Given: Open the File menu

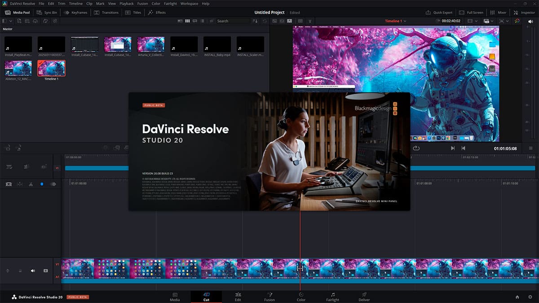Looking at the screenshot, I should coord(41,4).
